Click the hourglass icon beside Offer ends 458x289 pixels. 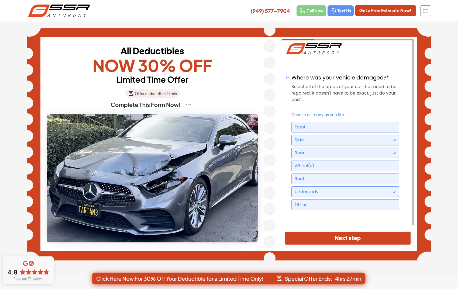131,93
